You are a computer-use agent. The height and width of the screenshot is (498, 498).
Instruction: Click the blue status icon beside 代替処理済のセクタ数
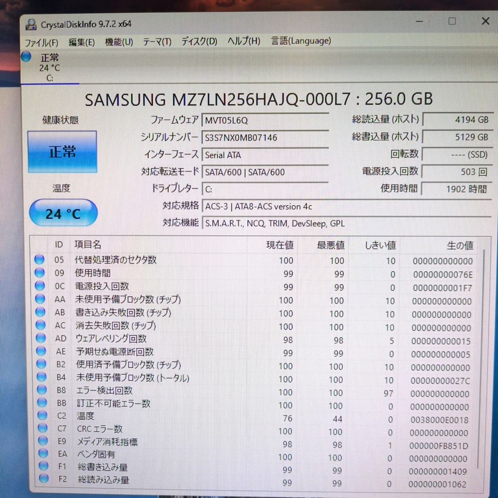pos(39,259)
